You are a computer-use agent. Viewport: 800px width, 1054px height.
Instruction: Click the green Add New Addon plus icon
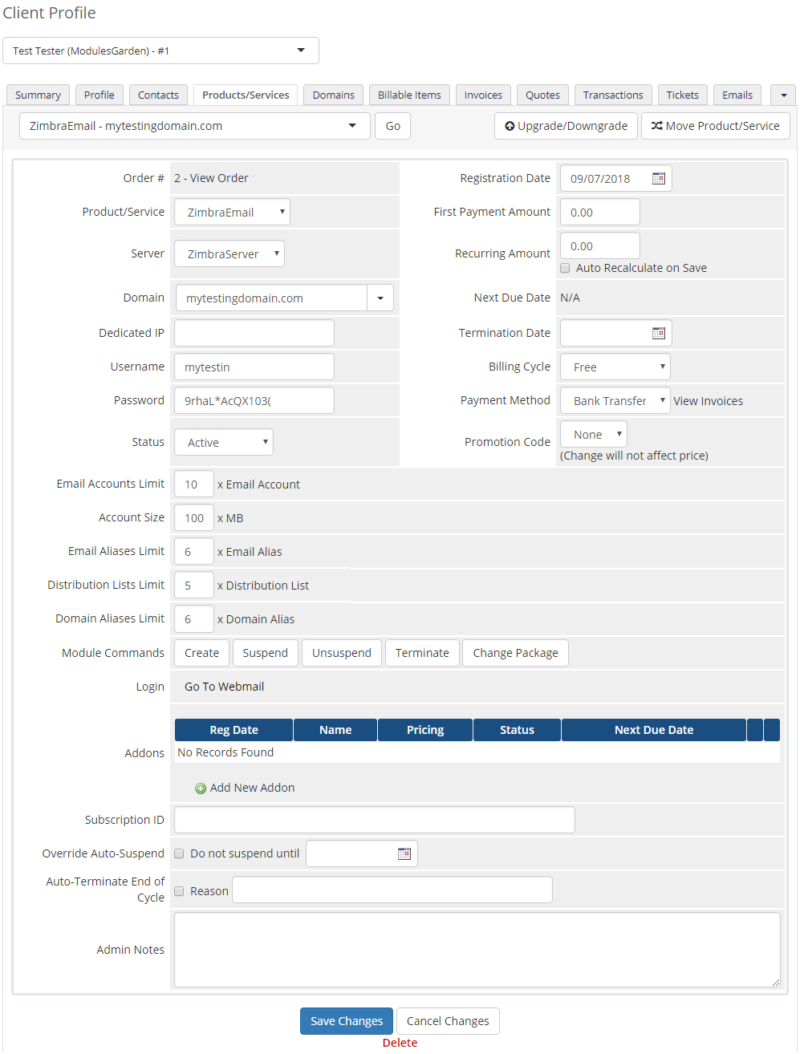coord(201,788)
